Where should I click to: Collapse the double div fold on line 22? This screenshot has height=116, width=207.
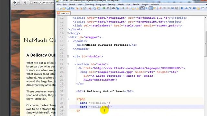tap(68, 56)
